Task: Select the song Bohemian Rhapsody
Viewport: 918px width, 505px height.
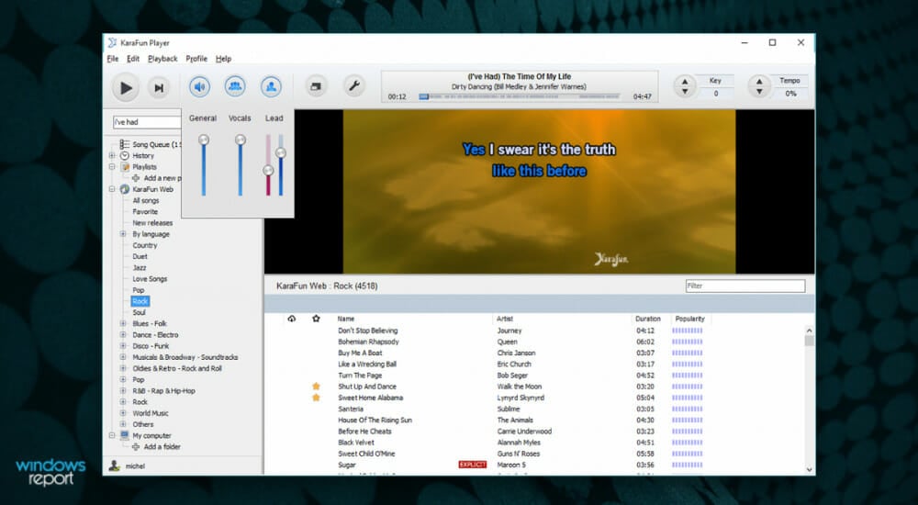Action: (368, 342)
